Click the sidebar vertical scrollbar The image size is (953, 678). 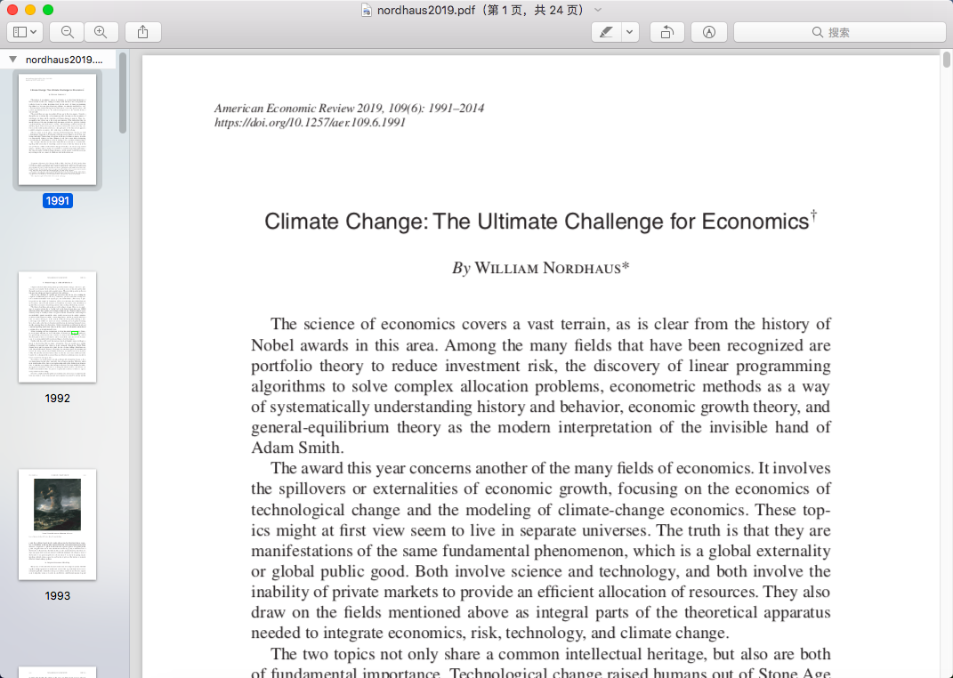(123, 93)
